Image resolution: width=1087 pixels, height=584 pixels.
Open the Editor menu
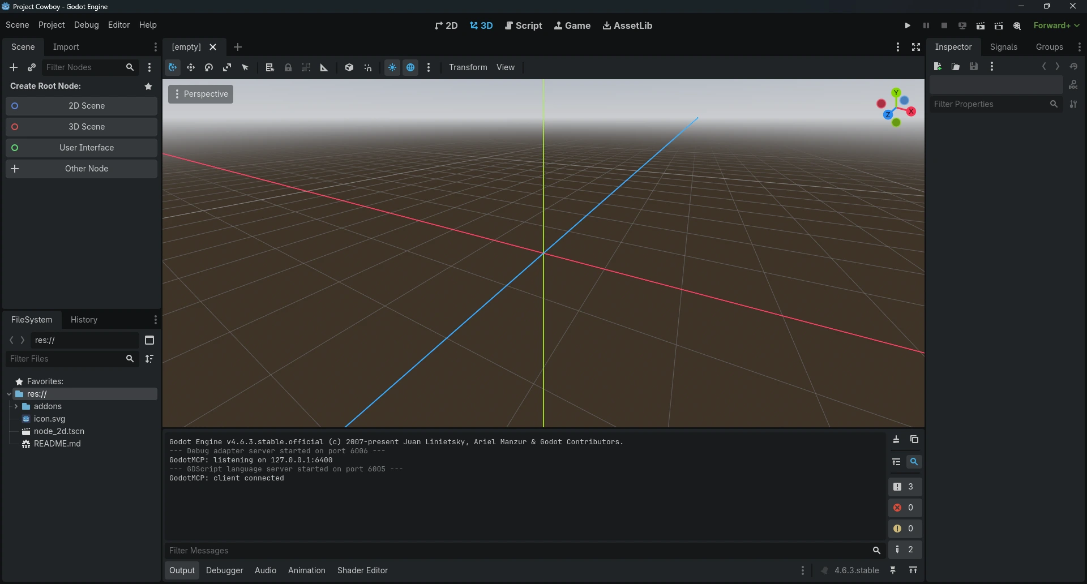(x=119, y=25)
